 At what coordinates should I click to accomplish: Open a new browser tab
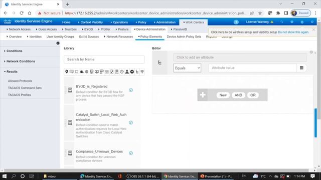tap(68, 4)
